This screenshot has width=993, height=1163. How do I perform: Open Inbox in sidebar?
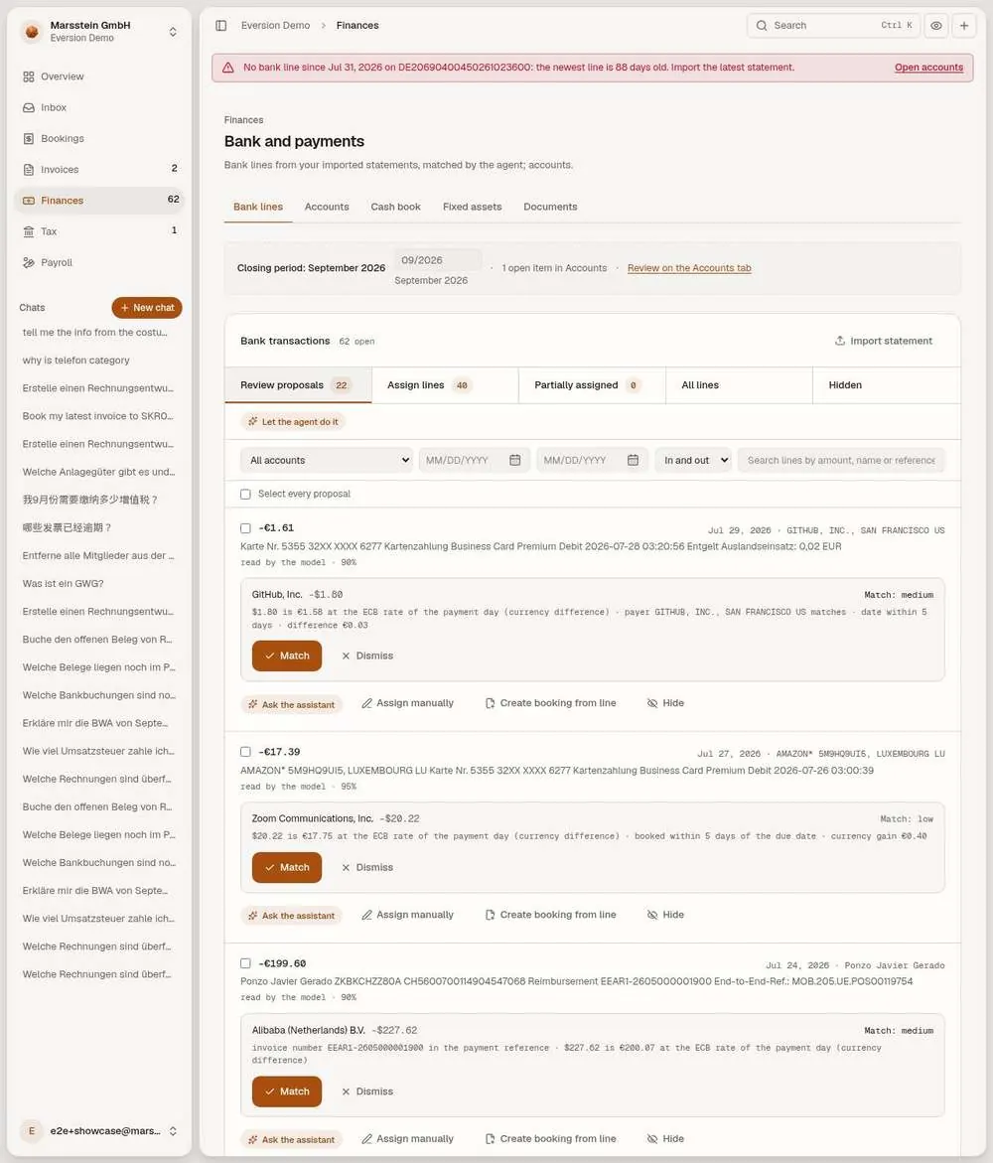point(98,107)
